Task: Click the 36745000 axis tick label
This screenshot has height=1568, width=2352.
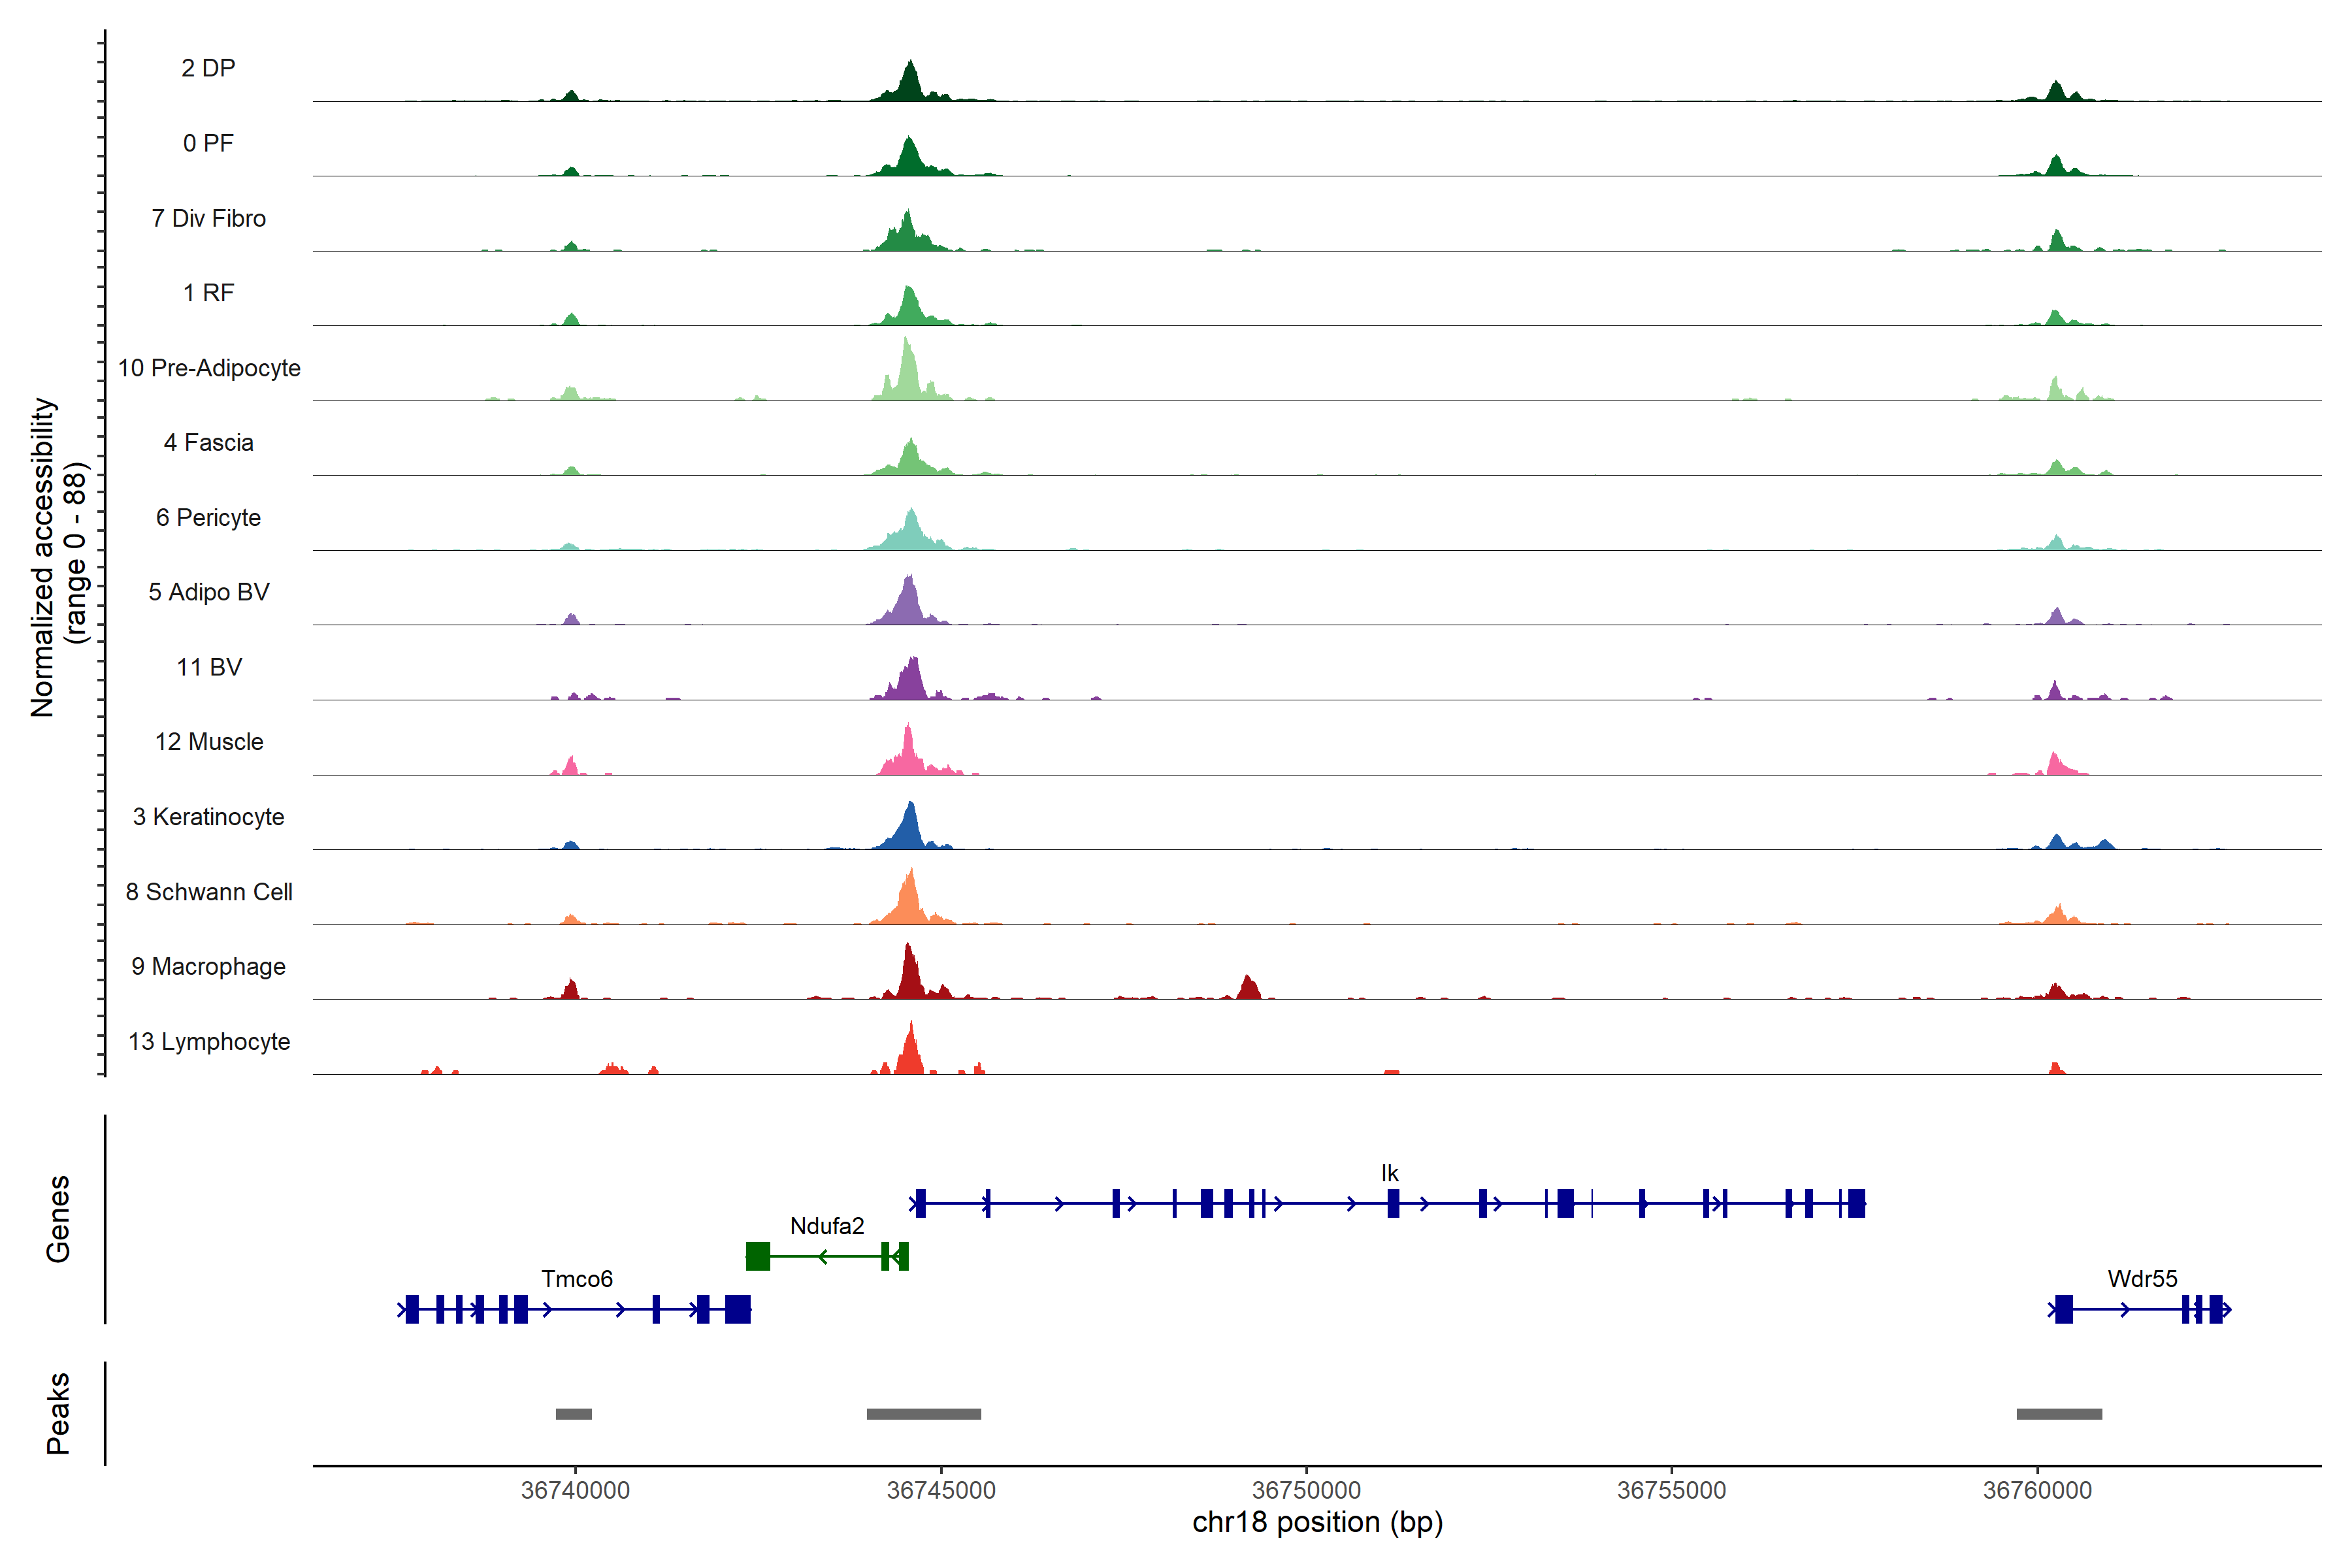Action: click(x=941, y=1490)
